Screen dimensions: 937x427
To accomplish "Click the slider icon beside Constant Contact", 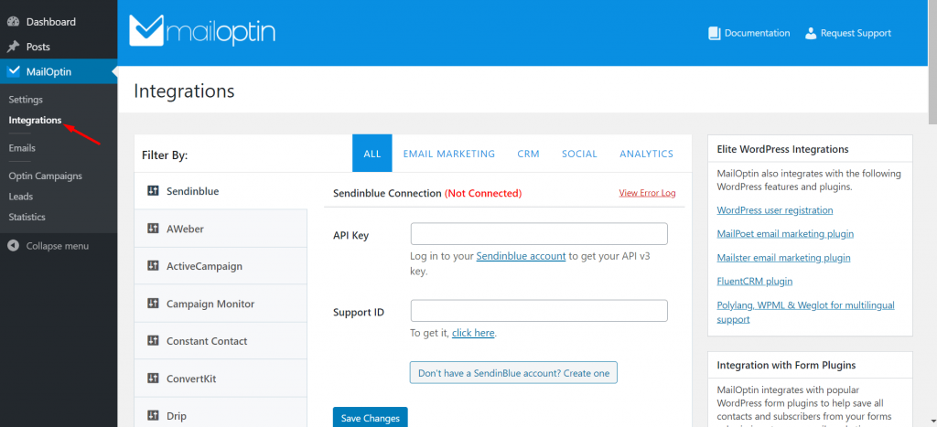I will (x=153, y=340).
